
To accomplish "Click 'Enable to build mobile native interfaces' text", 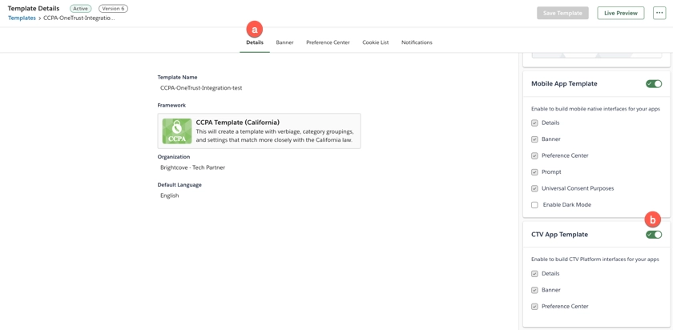I will pos(595,109).
